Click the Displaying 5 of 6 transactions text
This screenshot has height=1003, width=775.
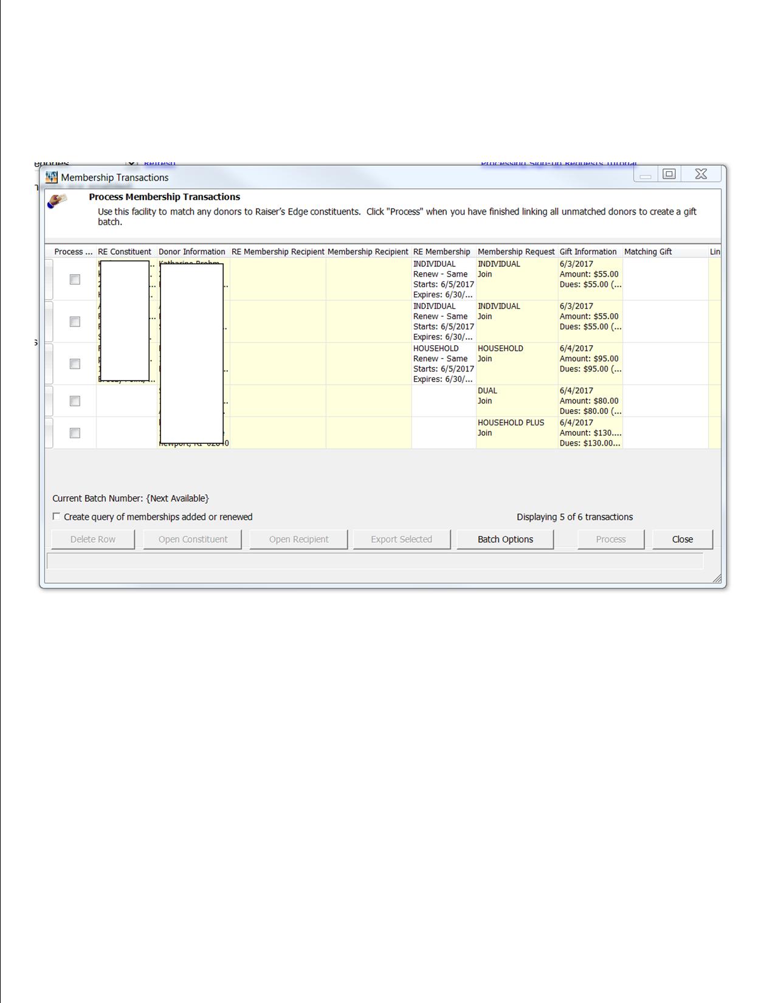(574, 517)
